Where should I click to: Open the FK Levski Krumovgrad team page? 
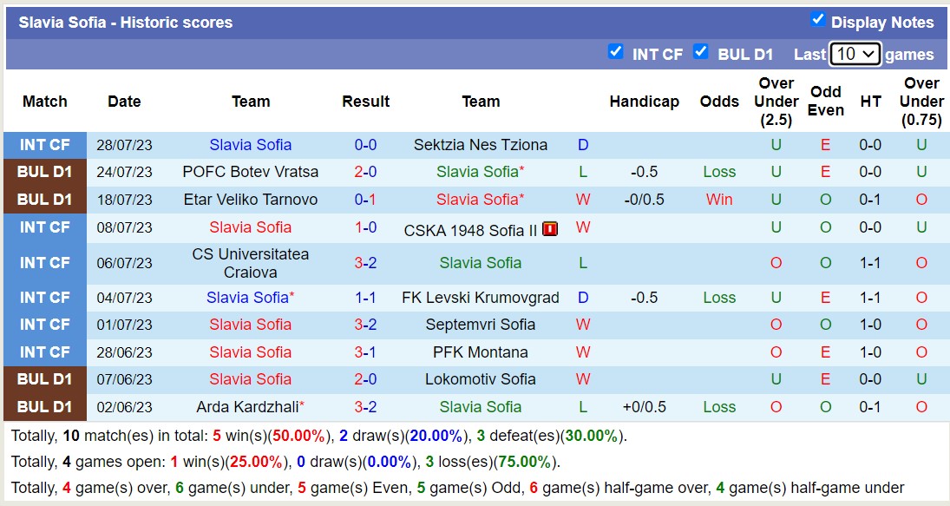click(481, 298)
